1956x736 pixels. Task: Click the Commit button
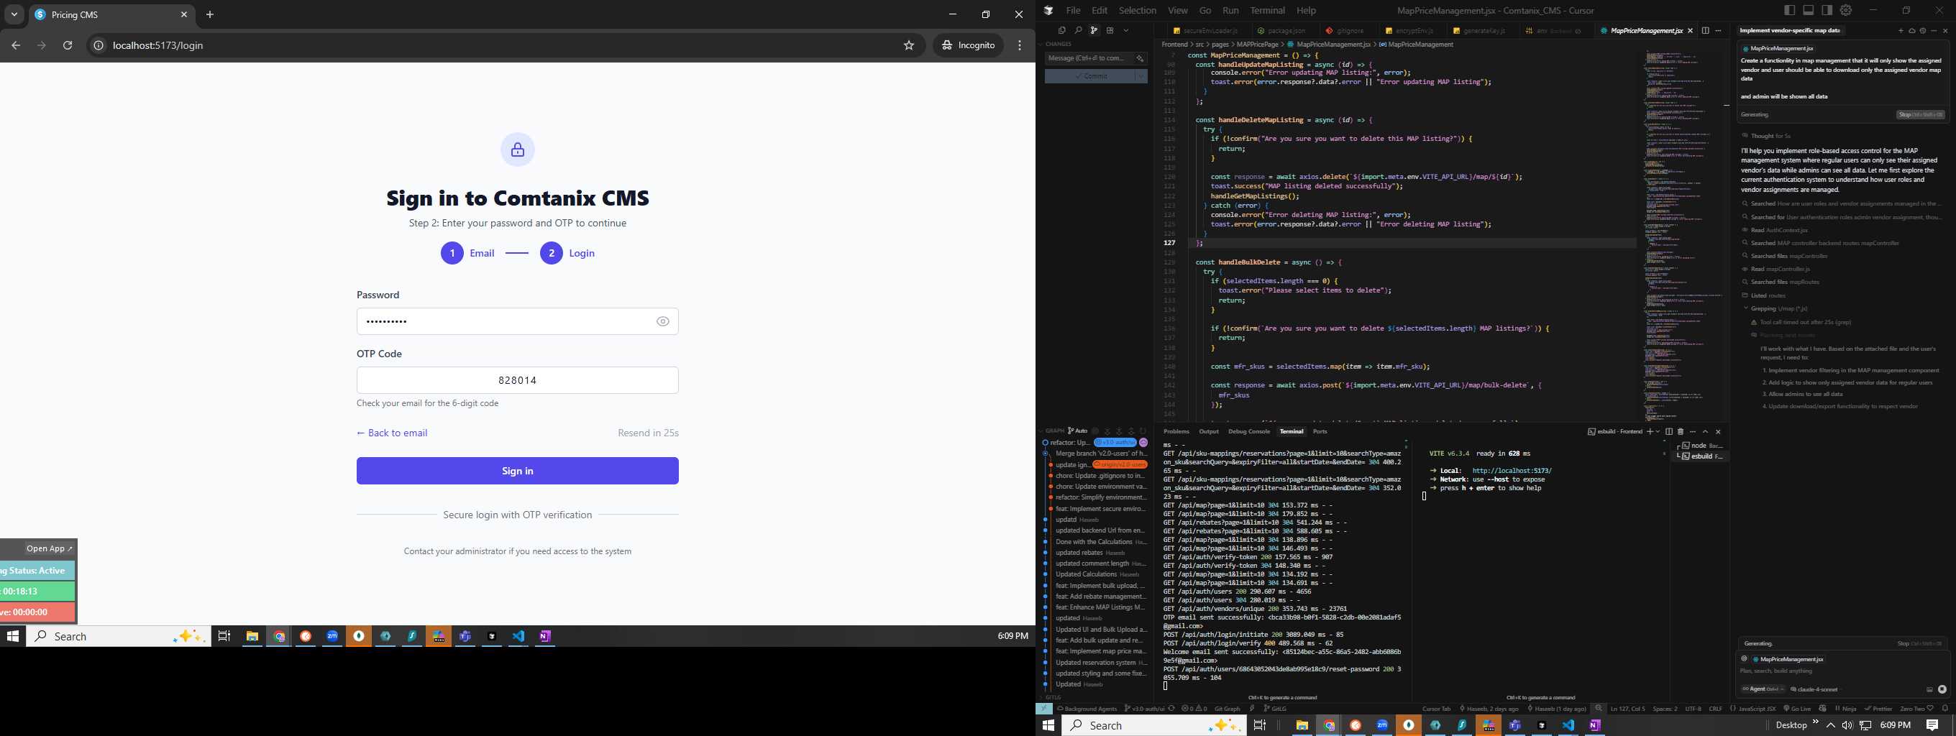(x=1089, y=76)
